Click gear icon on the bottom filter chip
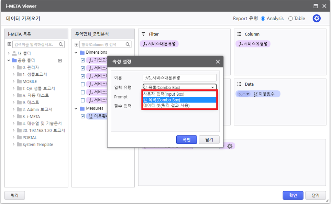331x204 pixels. coord(230,146)
